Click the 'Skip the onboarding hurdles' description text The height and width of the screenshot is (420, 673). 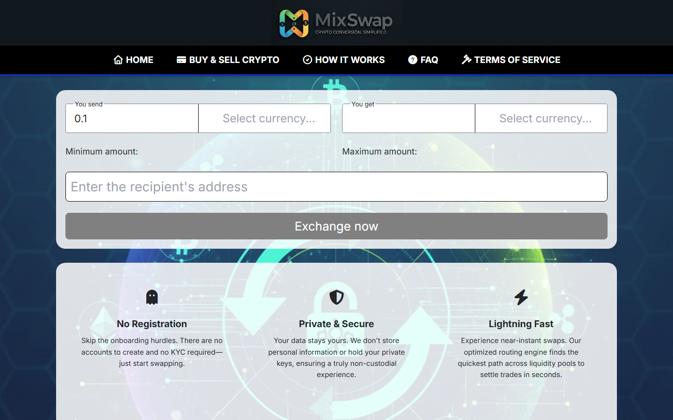point(152,352)
